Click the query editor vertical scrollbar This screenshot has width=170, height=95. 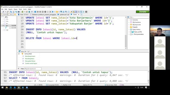(126, 41)
